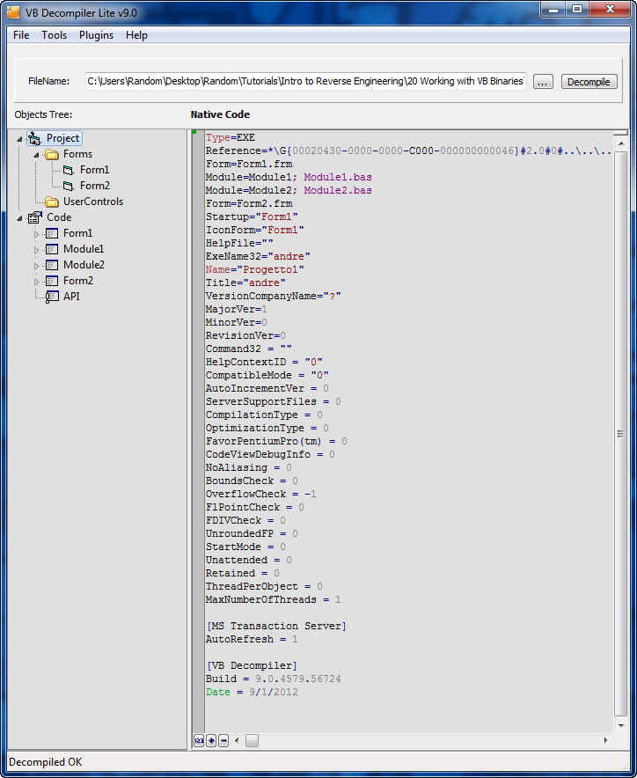Screen dimensions: 637x778
Task: Click the MaxNumberOfThreads = 1 line
Action: 274,600
